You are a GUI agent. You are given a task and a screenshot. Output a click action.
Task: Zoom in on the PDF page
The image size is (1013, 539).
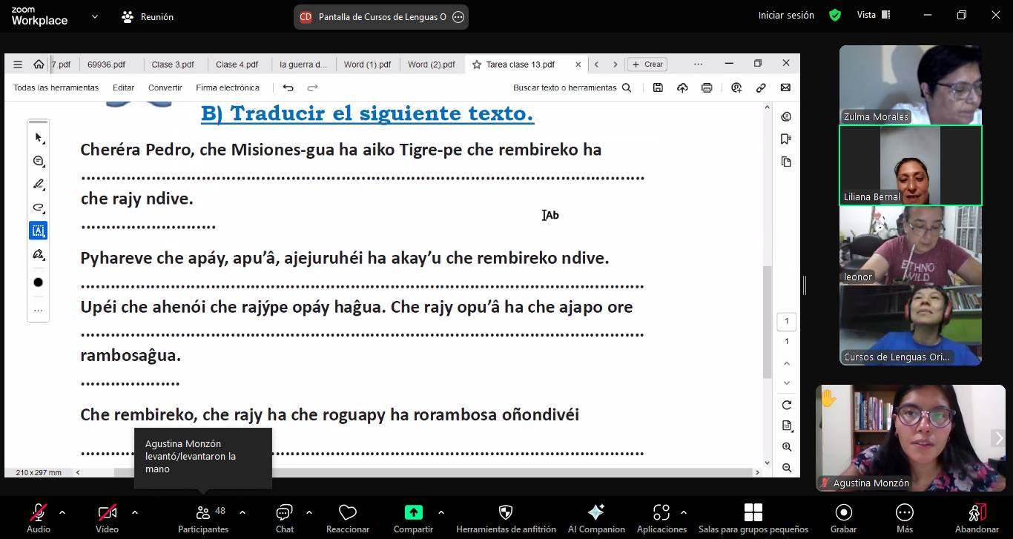pyautogui.click(x=787, y=447)
